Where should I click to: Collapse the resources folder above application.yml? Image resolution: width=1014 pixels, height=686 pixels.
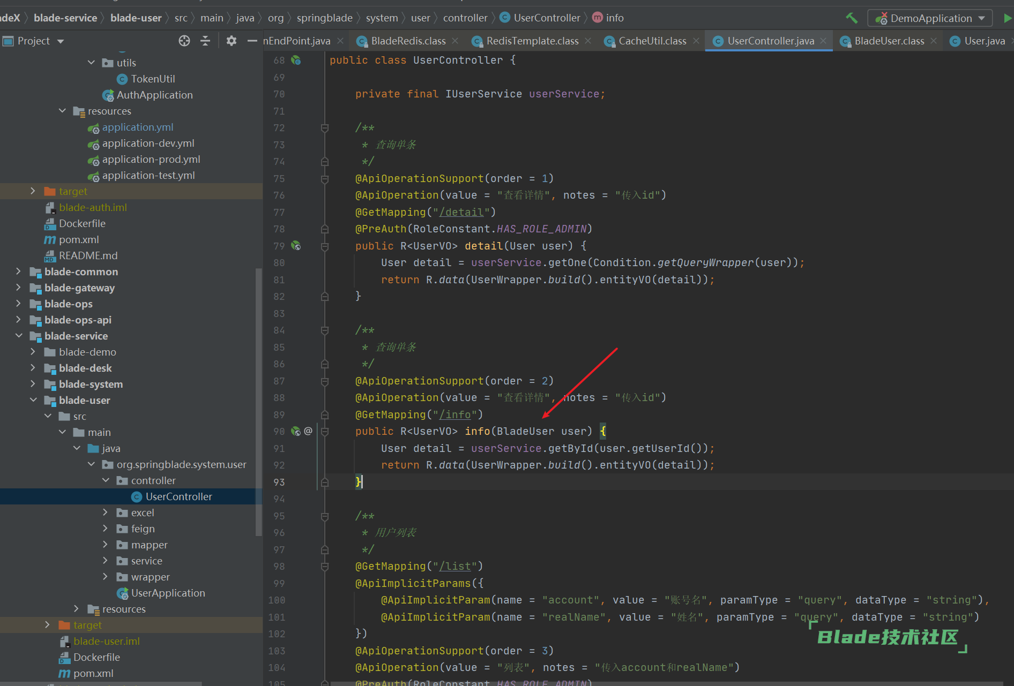click(x=62, y=111)
